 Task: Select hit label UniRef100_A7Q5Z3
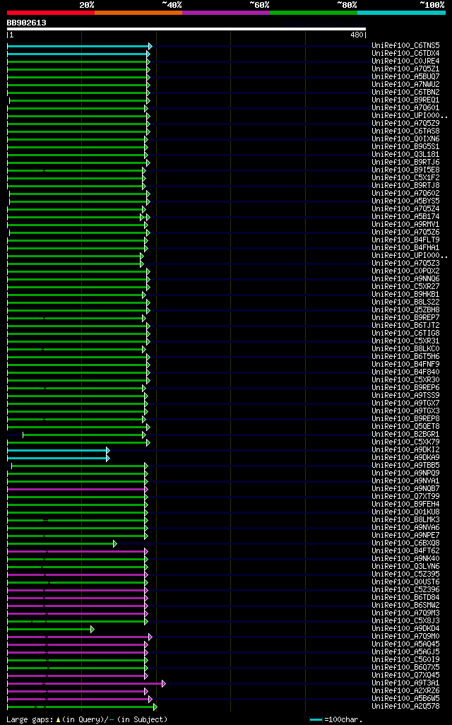click(406, 263)
